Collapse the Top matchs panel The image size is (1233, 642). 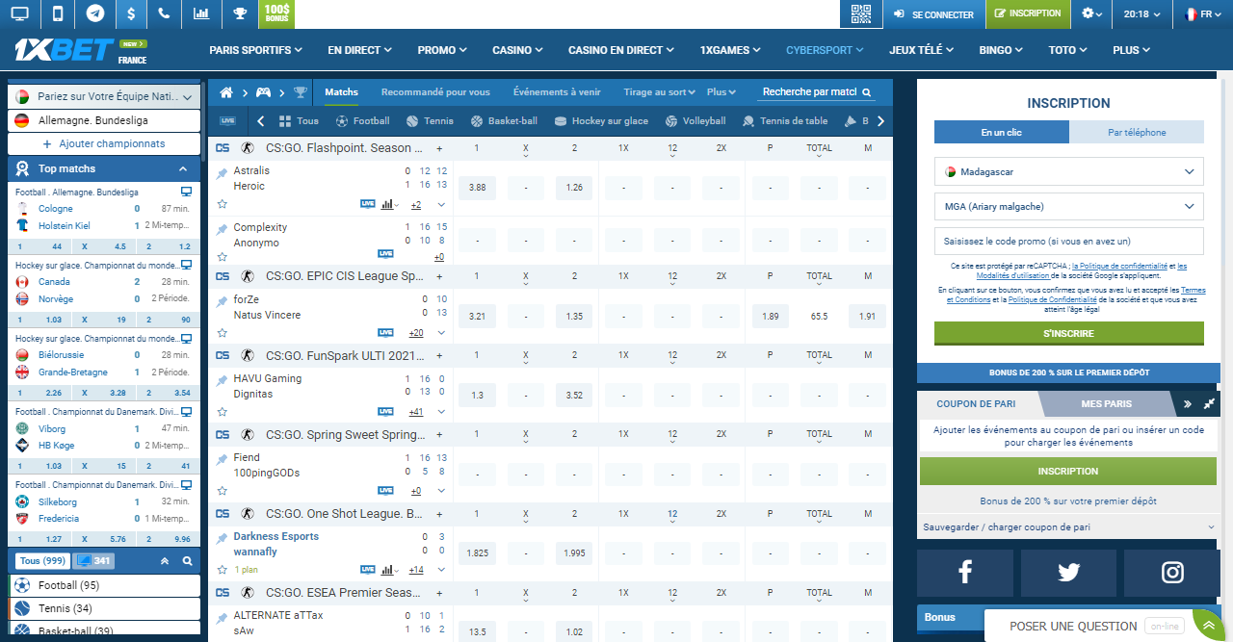(183, 168)
